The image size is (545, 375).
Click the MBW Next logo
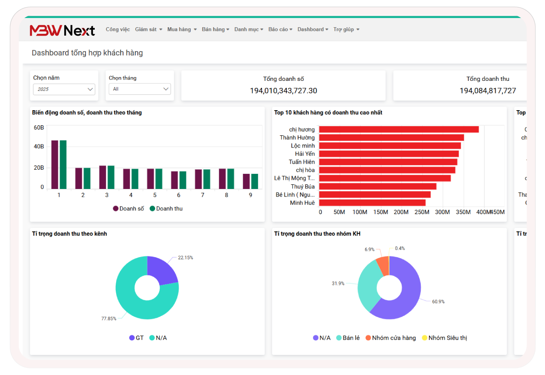(62, 30)
